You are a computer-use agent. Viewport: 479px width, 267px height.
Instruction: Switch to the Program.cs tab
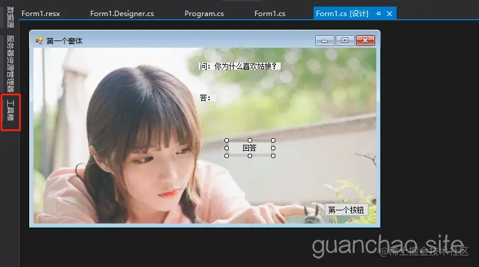[x=204, y=14]
